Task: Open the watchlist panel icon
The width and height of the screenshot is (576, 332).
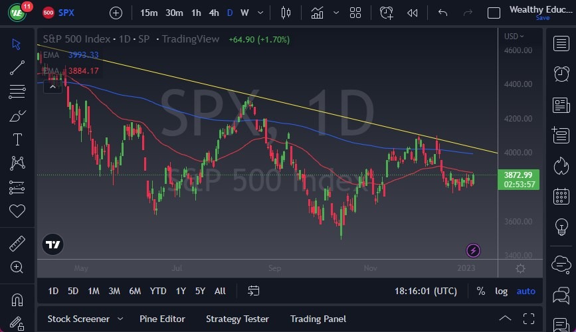Action: point(561,43)
